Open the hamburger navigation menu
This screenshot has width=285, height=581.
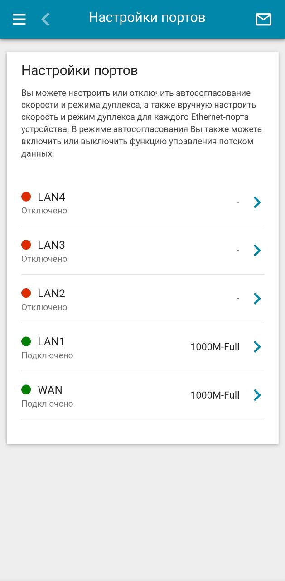[19, 19]
